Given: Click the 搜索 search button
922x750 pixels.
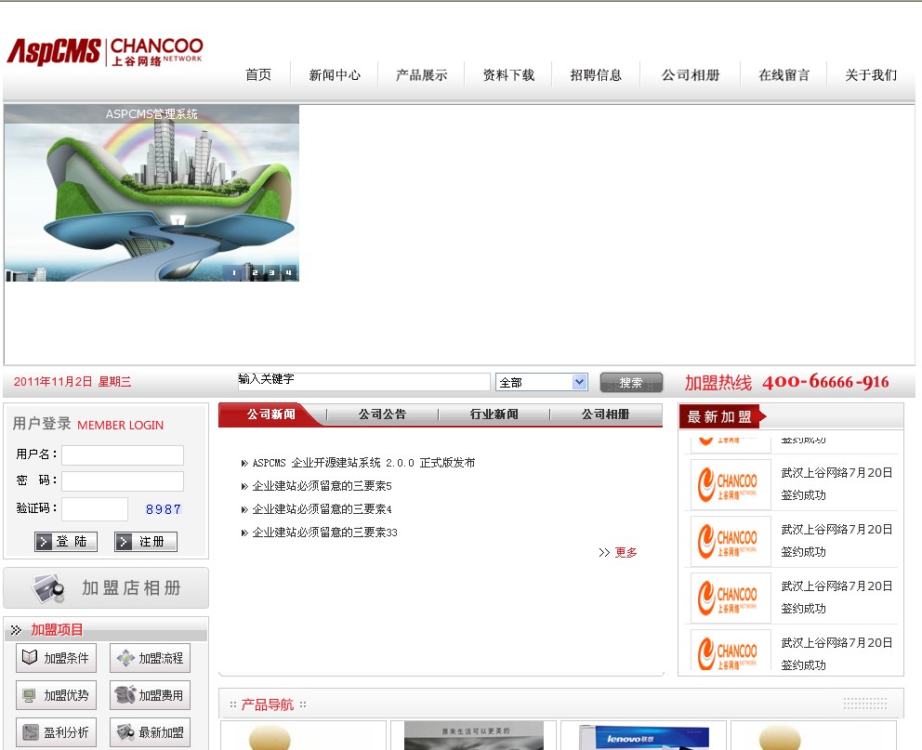Looking at the screenshot, I should (x=631, y=383).
